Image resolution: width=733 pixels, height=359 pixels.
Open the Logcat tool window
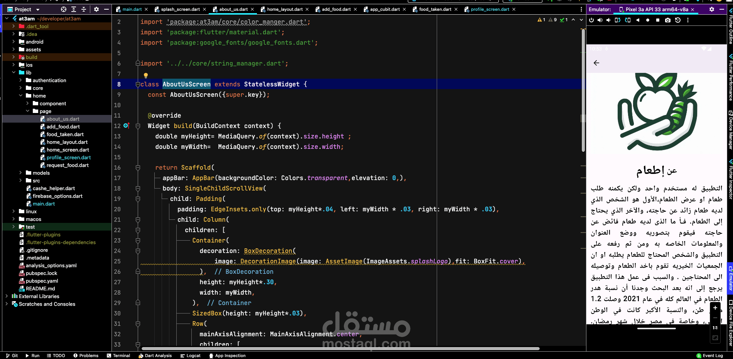click(190, 356)
